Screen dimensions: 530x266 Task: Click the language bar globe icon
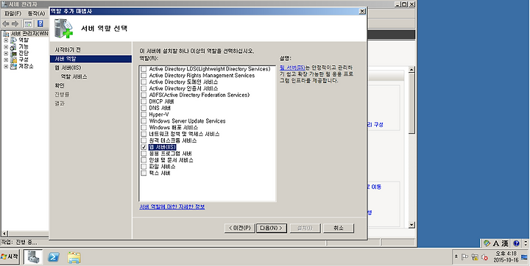point(487,243)
